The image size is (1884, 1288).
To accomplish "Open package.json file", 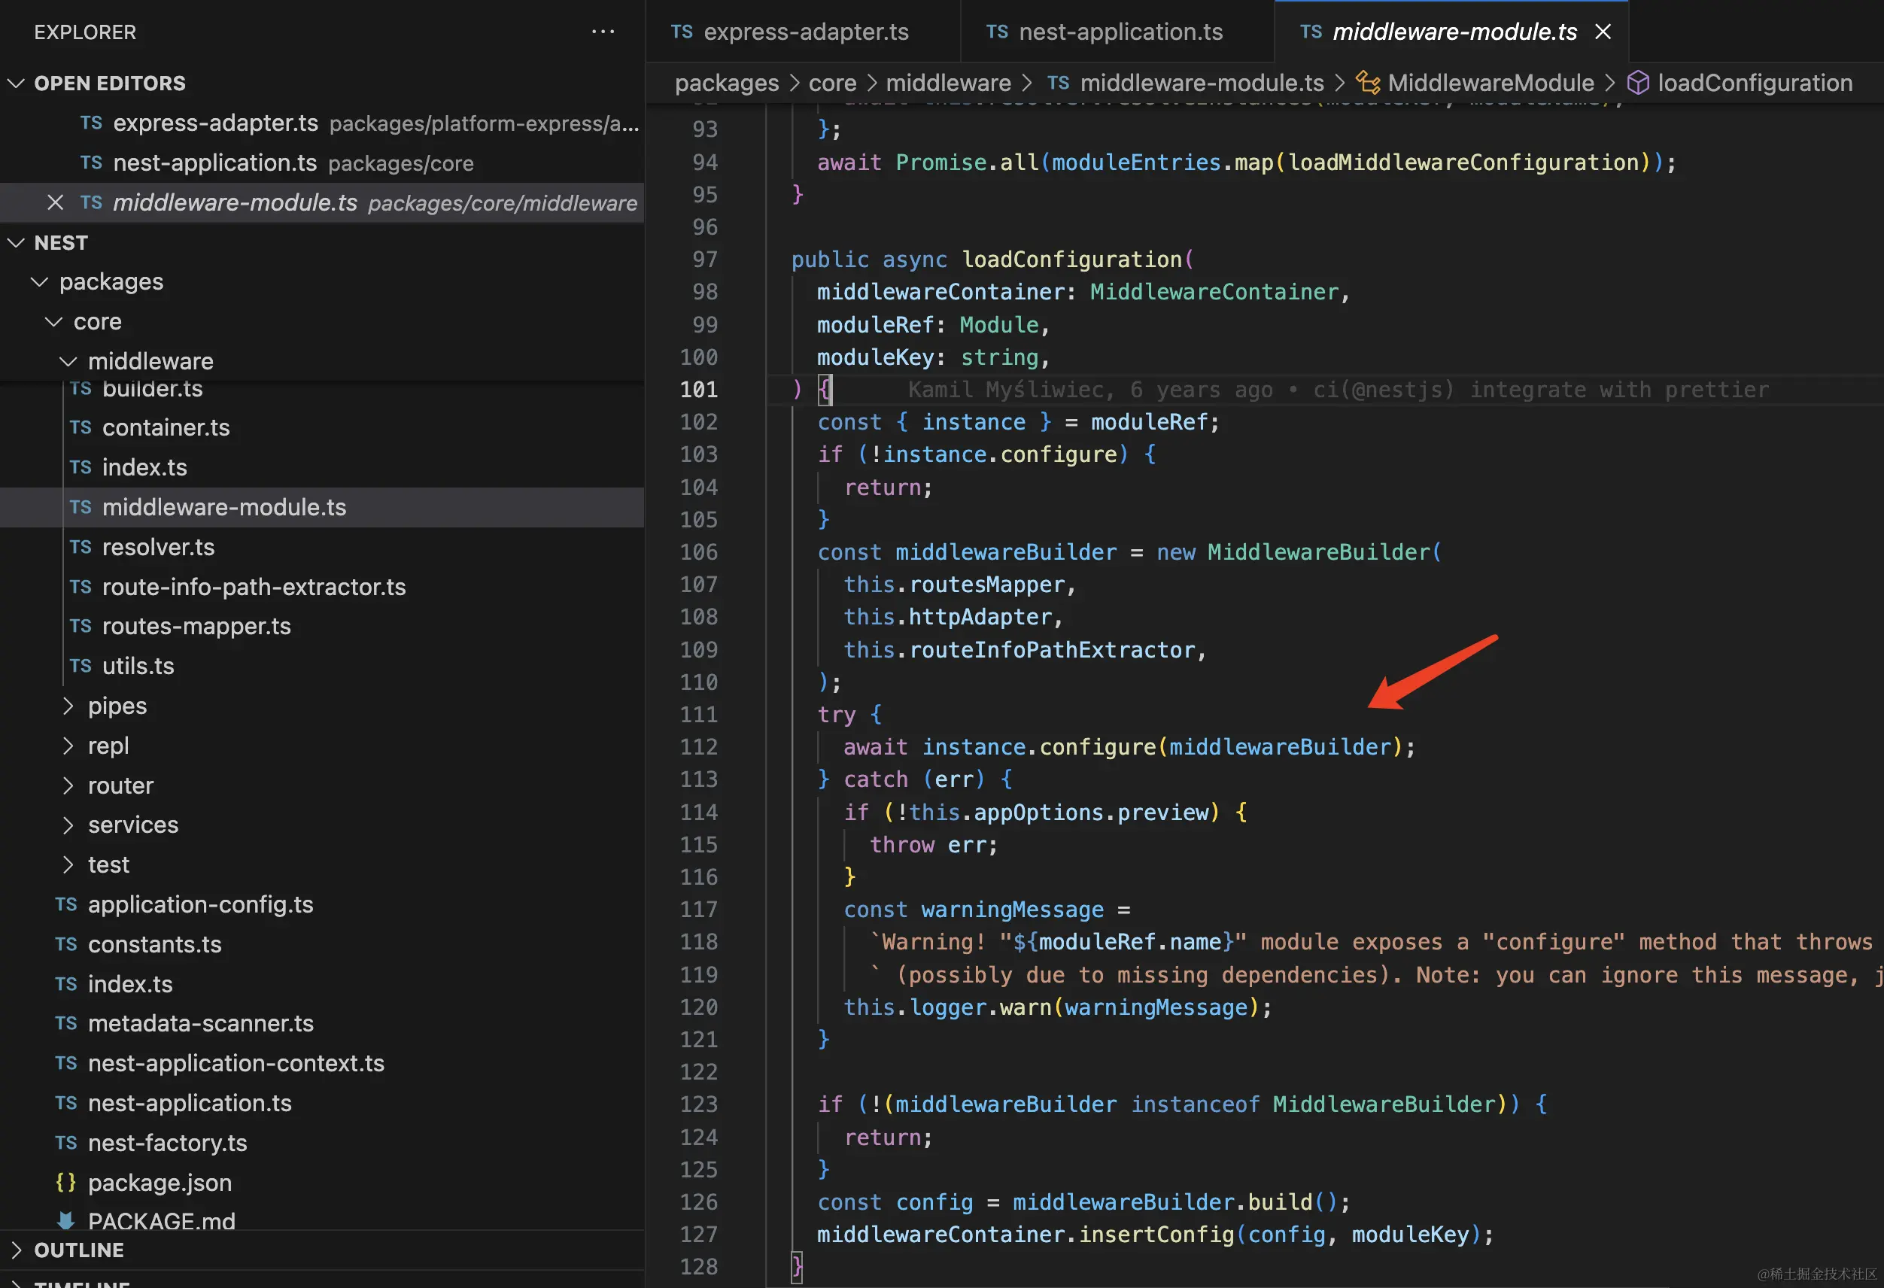I will 322,1183.
